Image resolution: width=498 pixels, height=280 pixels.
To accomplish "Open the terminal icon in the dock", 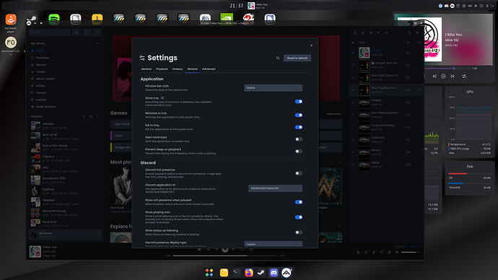I will [x=236, y=272].
